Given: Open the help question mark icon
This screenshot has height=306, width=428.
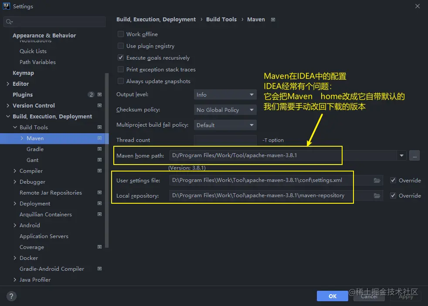Looking at the screenshot, I should 11,296.
